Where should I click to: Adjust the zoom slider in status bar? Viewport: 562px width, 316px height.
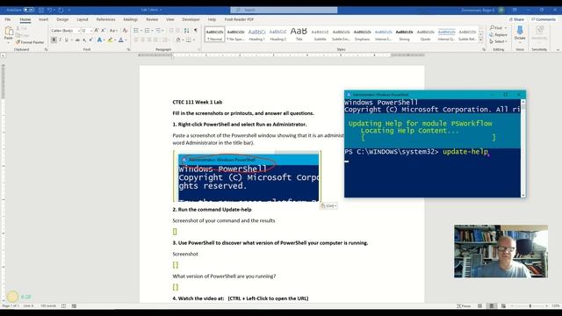pyautogui.click(x=530, y=306)
